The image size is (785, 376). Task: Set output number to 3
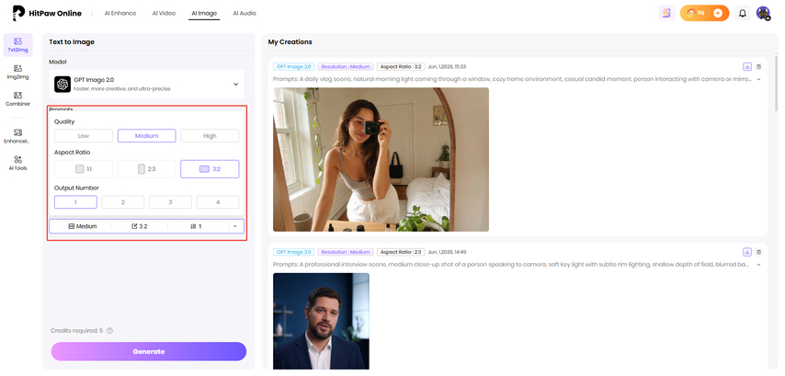click(x=170, y=202)
